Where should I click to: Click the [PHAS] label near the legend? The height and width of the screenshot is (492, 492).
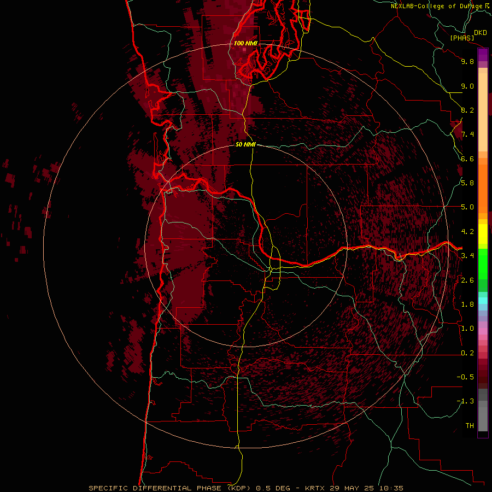point(462,38)
